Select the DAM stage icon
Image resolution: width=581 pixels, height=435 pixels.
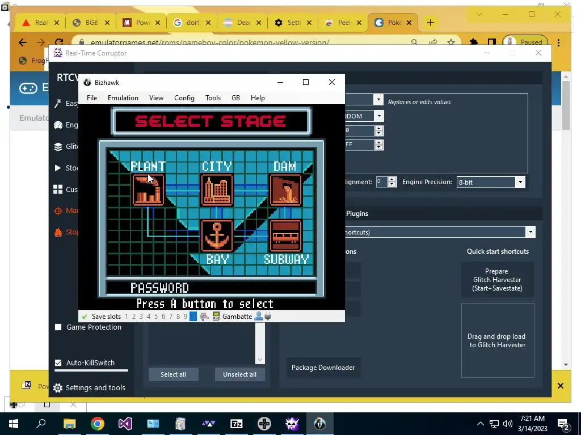(286, 190)
